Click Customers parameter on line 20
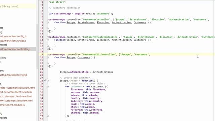 click(84, 57)
